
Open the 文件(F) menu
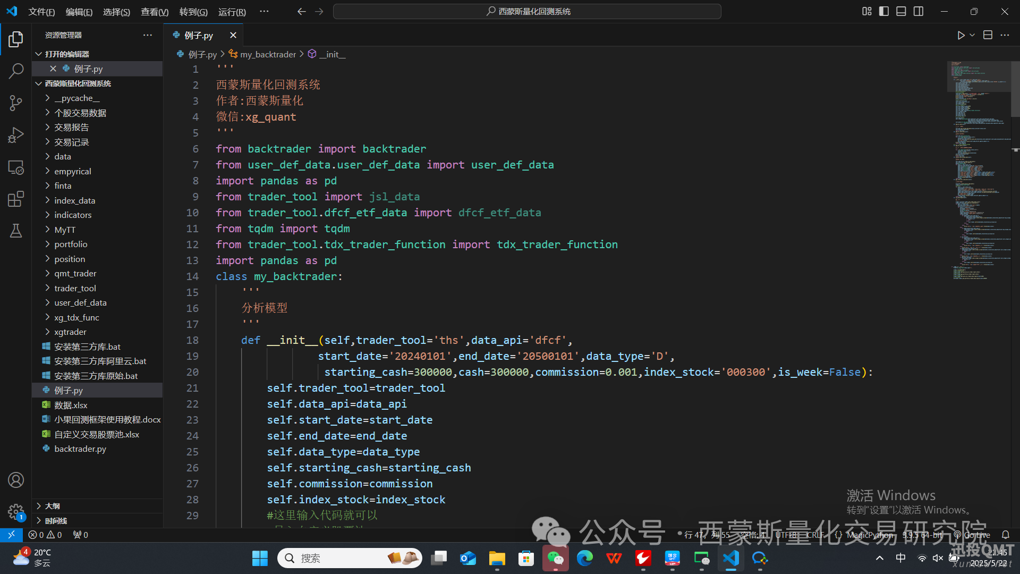point(41,12)
